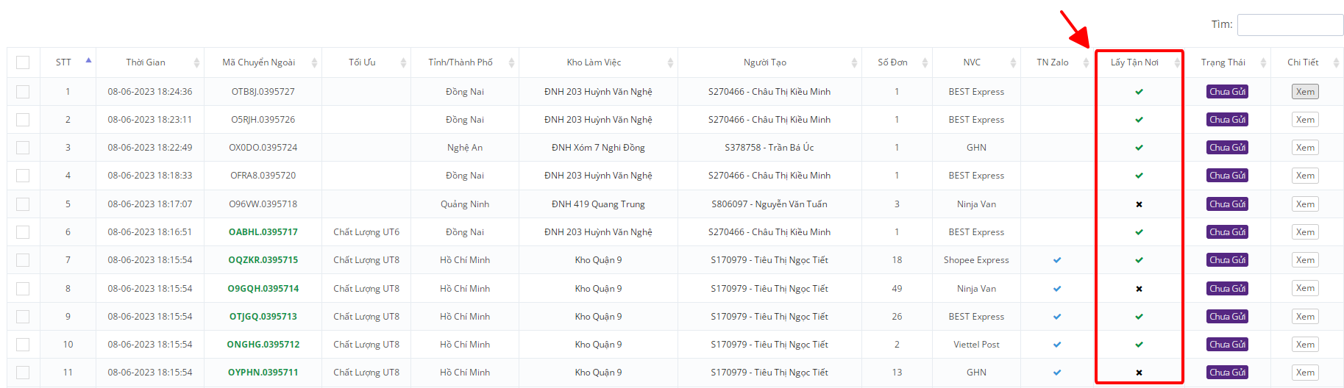Click the black X icon in row 8

(1139, 289)
